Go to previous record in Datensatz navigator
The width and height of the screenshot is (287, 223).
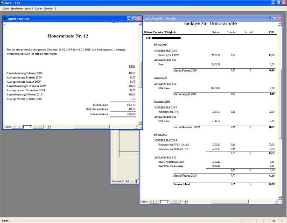133,181
